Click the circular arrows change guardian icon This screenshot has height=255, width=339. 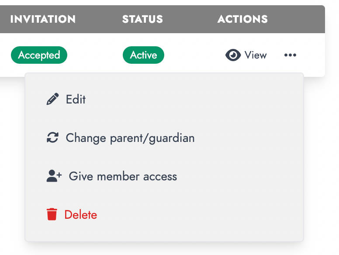point(52,138)
